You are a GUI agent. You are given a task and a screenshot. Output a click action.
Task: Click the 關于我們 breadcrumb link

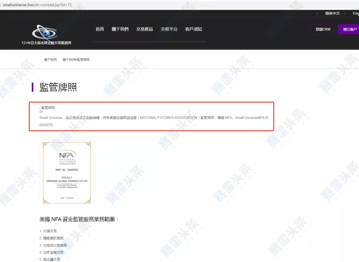(x=51, y=60)
